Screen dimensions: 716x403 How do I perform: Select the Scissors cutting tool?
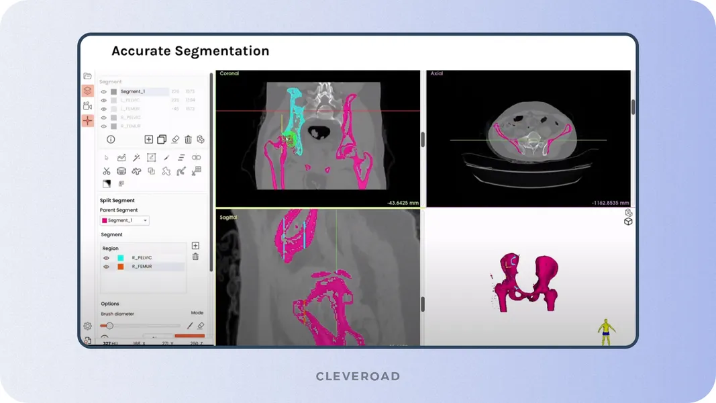tap(107, 171)
